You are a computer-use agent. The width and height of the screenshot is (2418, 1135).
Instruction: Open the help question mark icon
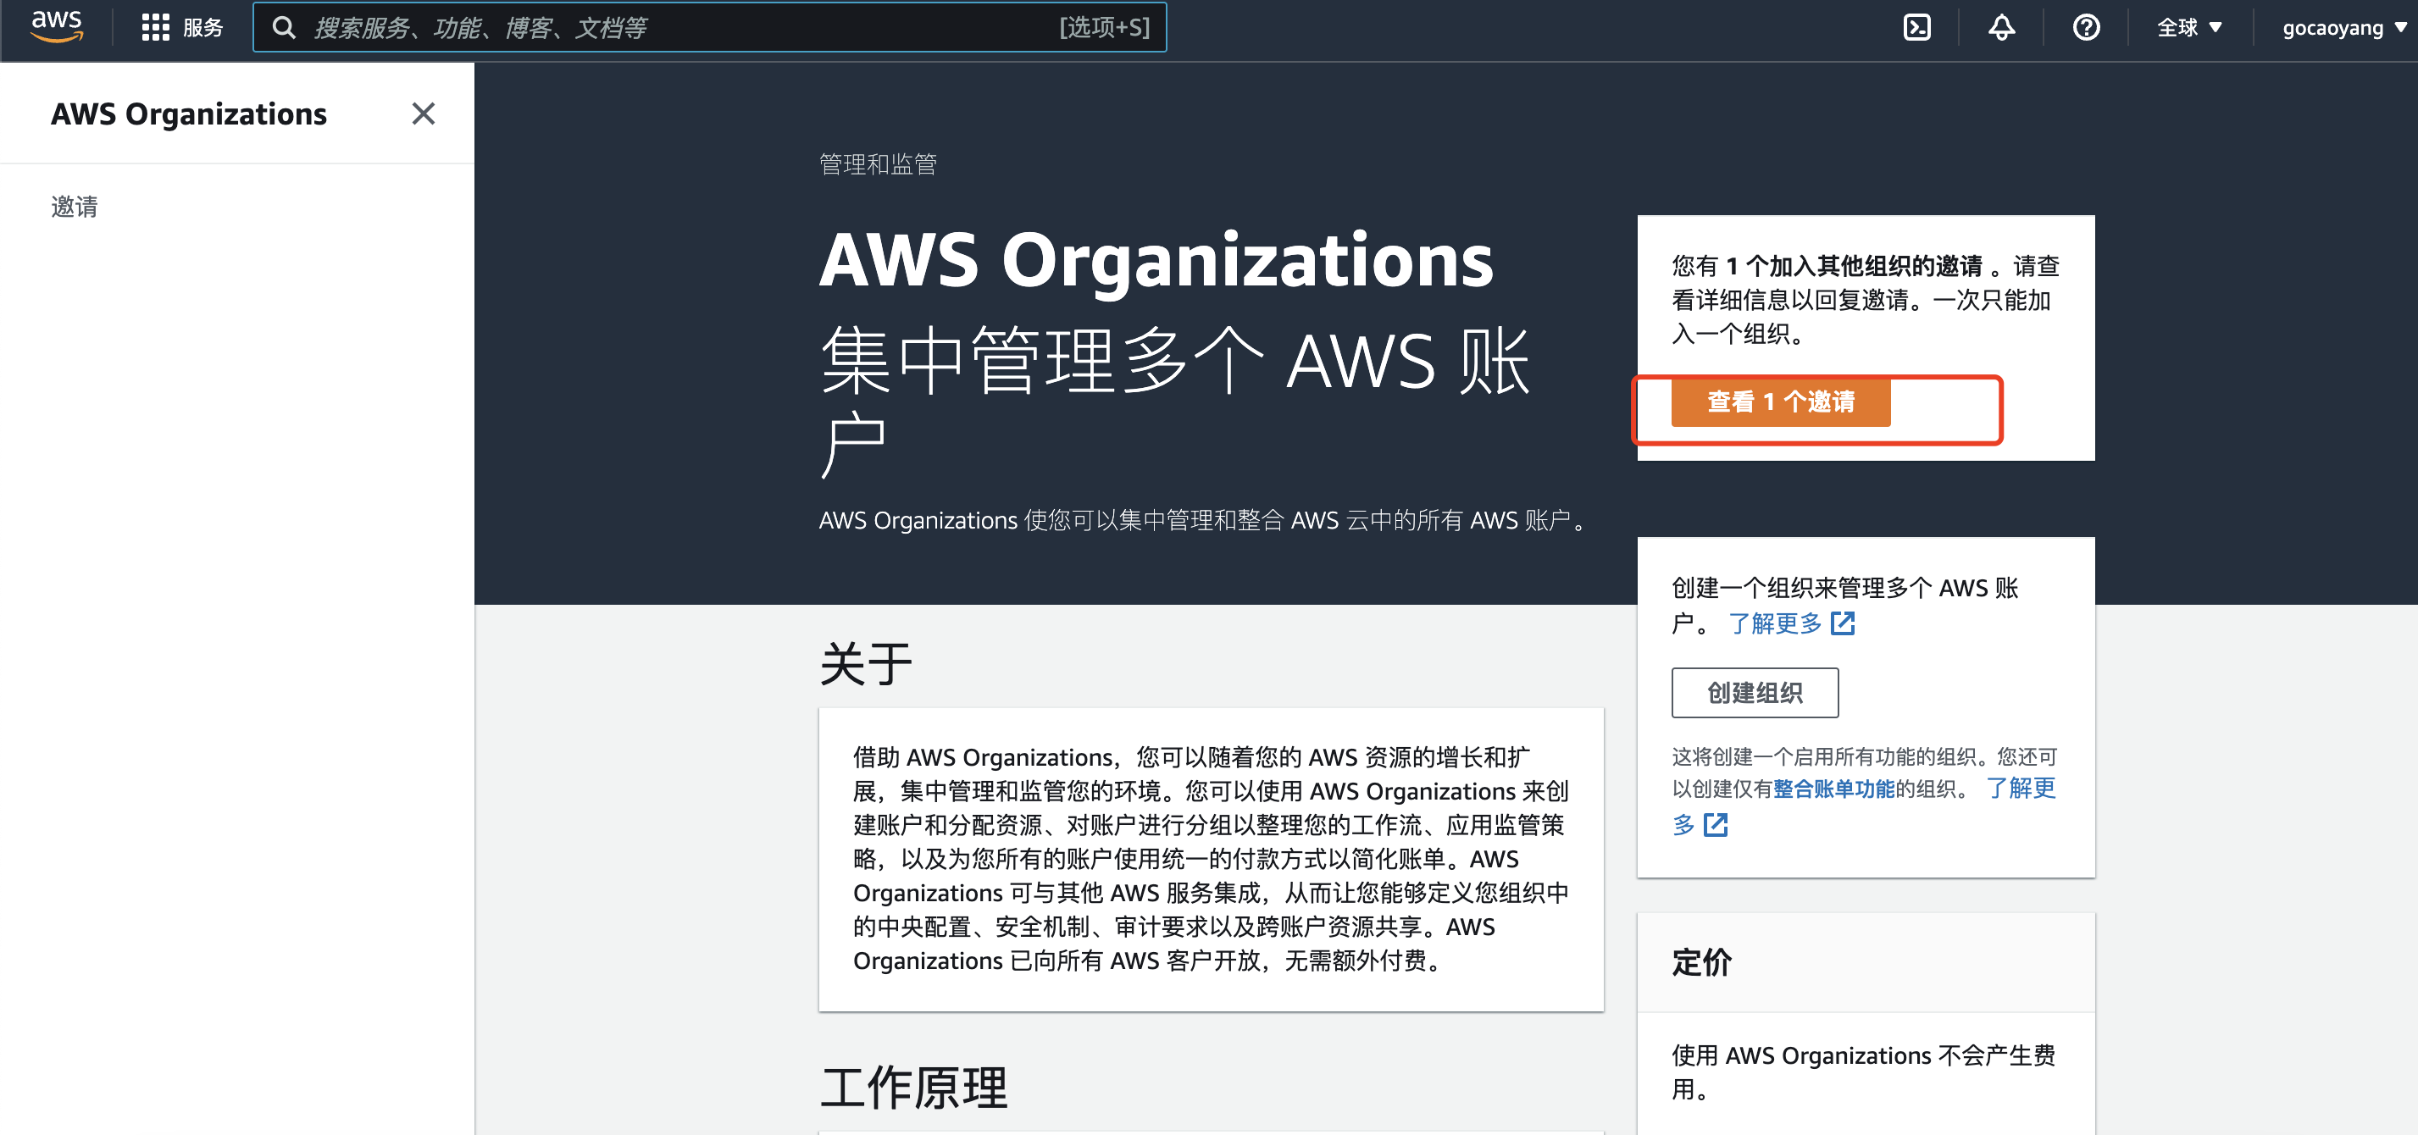point(2086,27)
